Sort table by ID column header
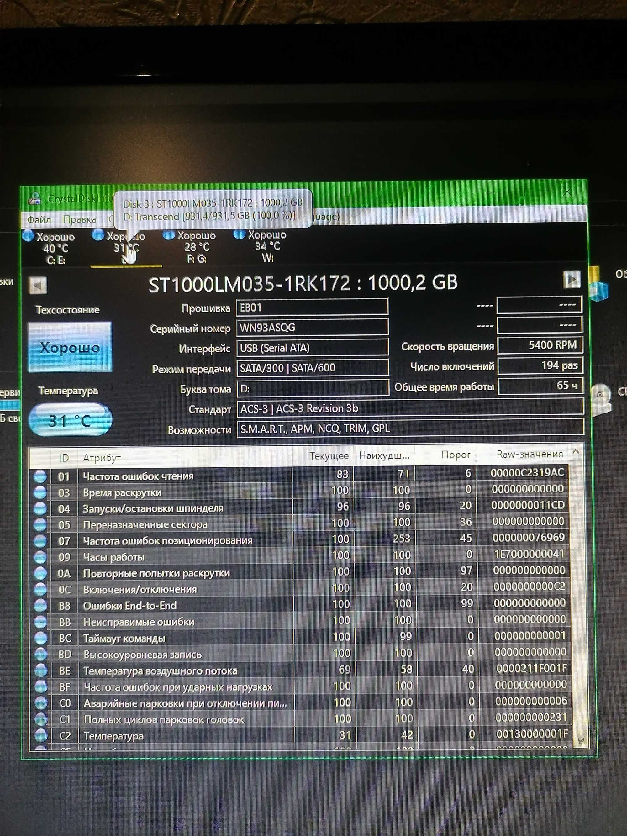 coord(64,458)
